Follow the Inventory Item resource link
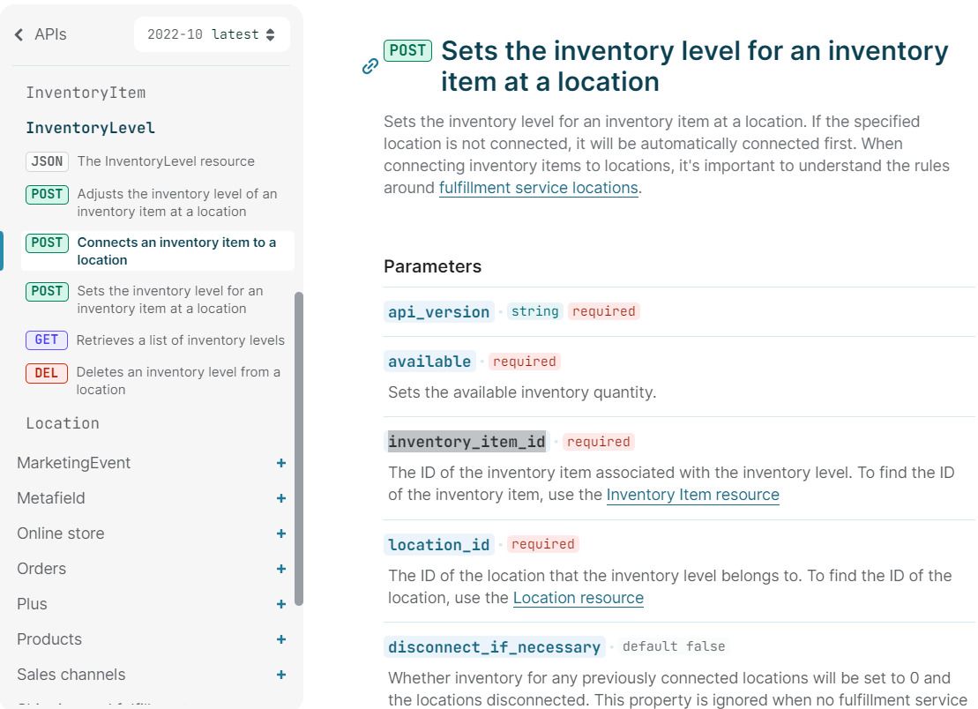 [x=692, y=495]
